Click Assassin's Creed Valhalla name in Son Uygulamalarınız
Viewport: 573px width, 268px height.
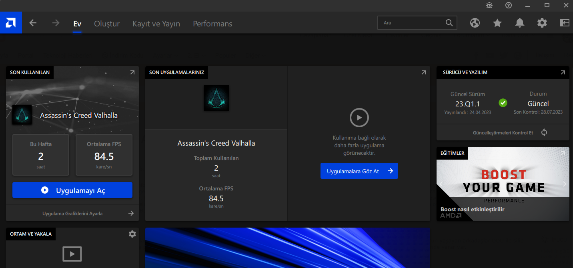tap(216, 143)
